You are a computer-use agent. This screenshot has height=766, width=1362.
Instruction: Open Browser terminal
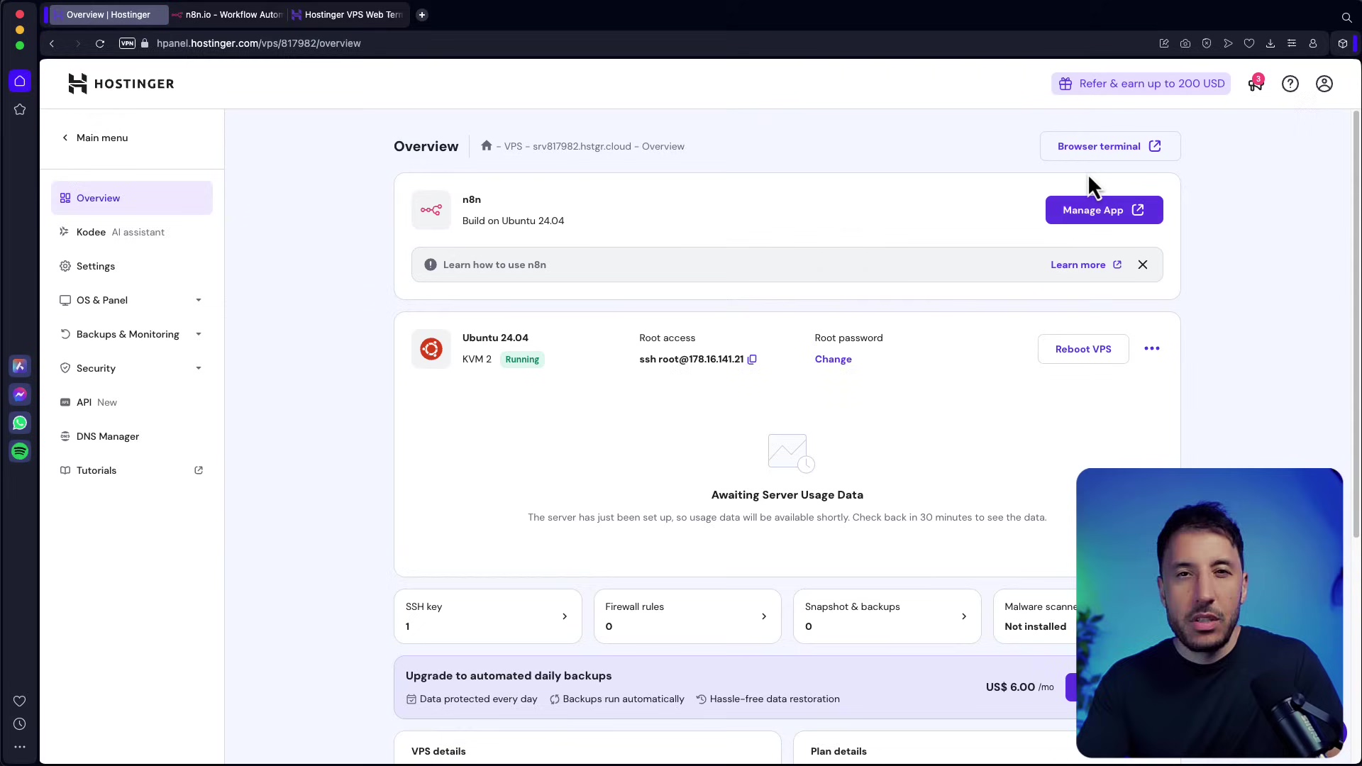[1110, 146]
